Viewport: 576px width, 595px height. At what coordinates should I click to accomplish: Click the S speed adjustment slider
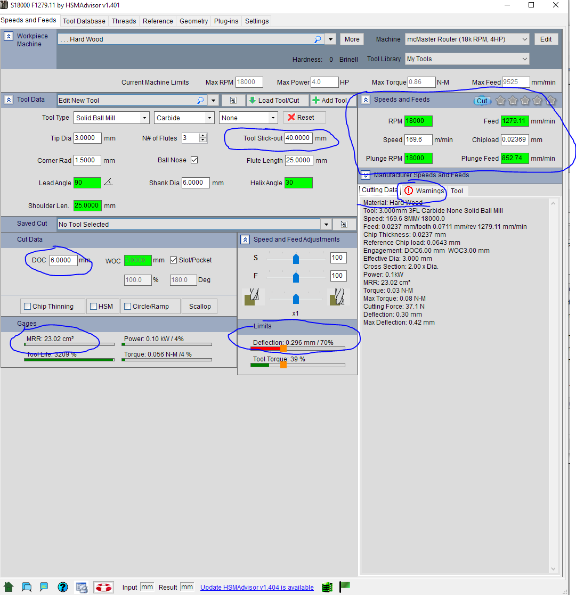[x=296, y=258]
